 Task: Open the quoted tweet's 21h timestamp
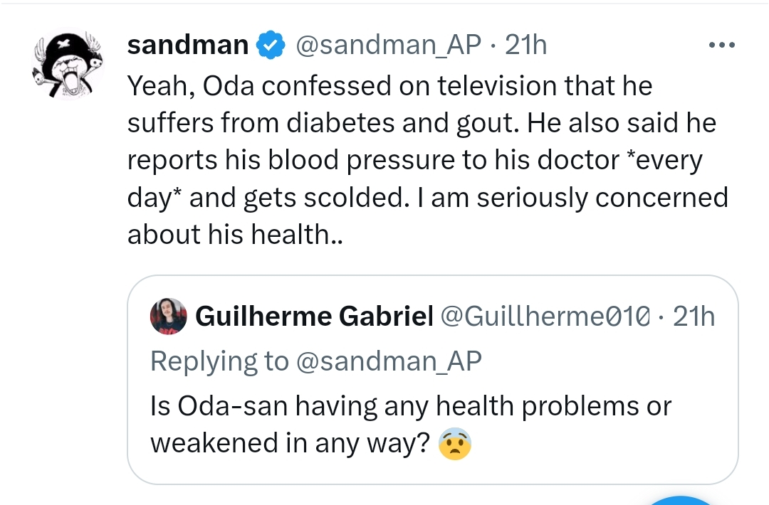point(694,317)
